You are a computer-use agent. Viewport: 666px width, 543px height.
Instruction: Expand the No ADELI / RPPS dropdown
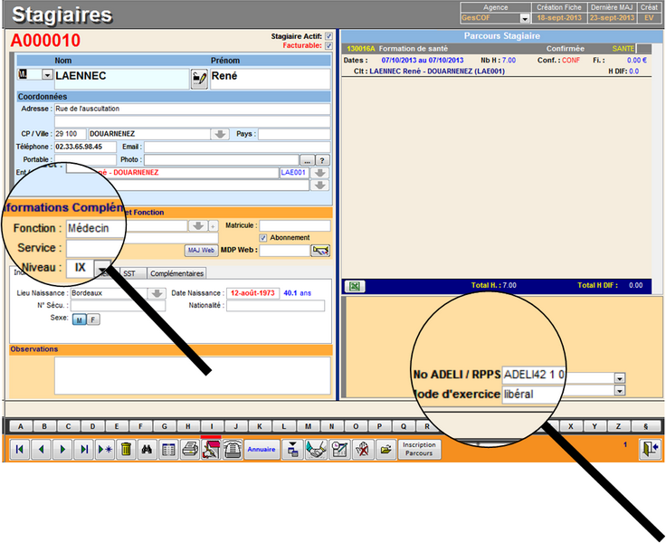(x=620, y=378)
